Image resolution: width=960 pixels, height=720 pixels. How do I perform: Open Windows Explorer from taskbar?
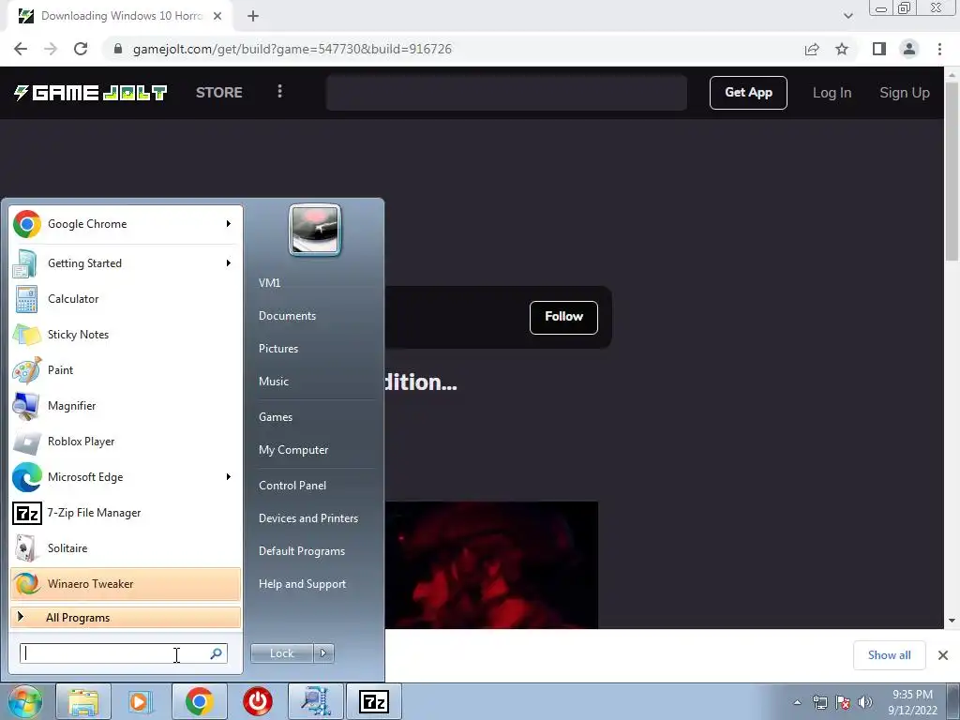[x=83, y=701]
